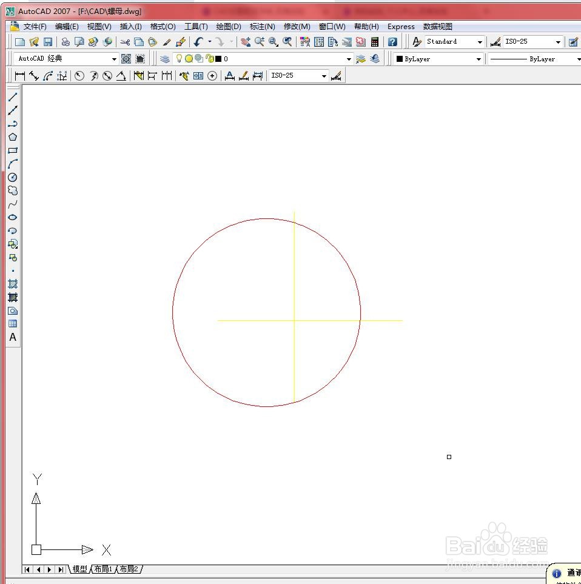Switch to the 布局2 layout tab

point(129,569)
